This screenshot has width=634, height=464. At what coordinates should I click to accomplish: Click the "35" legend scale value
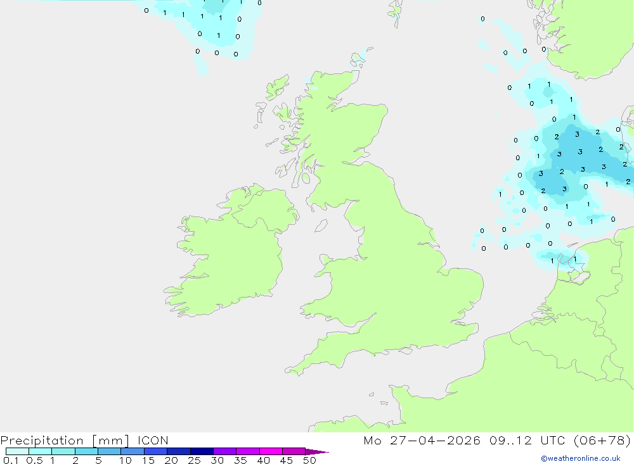240,460
